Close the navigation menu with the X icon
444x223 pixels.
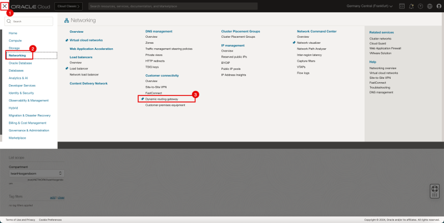[x=5, y=6]
